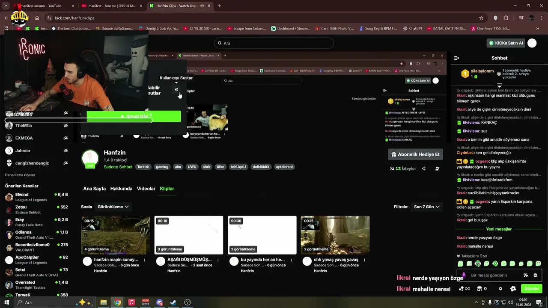Open the 00:15 ohh yavaş yavaş thumbnail
The width and height of the screenshot is (548, 308).
pos(335,235)
